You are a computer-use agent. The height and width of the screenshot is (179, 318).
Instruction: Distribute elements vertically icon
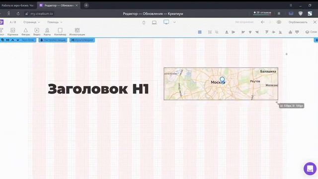tap(297, 32)
